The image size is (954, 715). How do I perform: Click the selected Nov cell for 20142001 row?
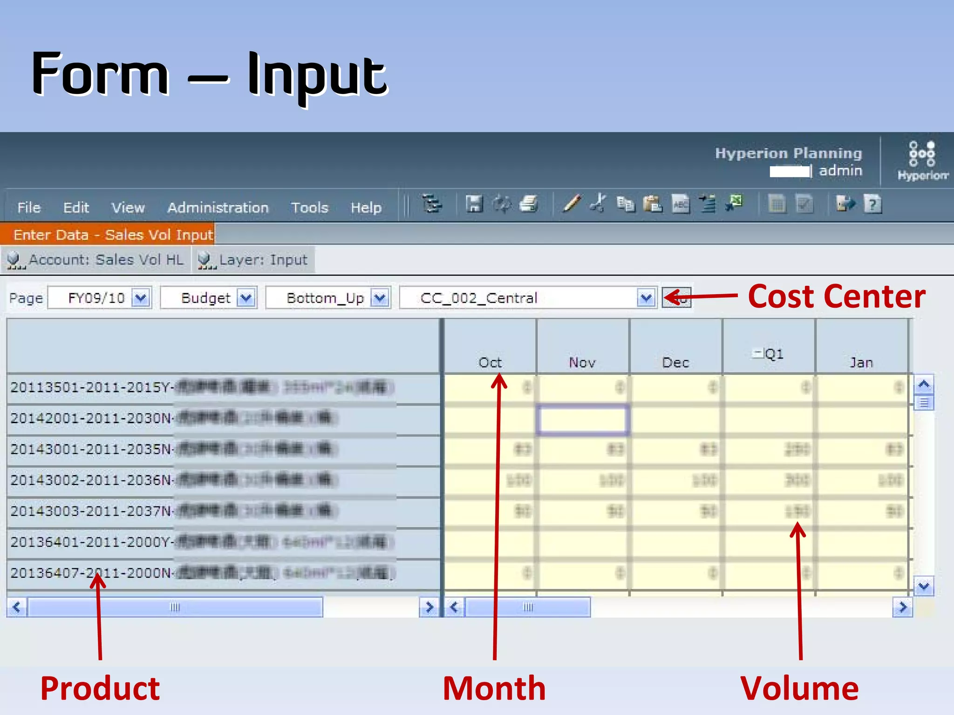pyautogui.click(x=582, y=419)
